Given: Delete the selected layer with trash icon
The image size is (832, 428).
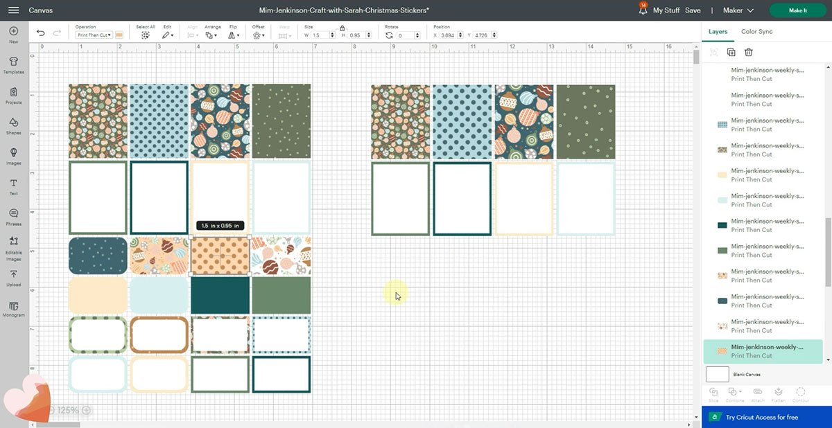Looking at the screenshot, I should [749, 52].
